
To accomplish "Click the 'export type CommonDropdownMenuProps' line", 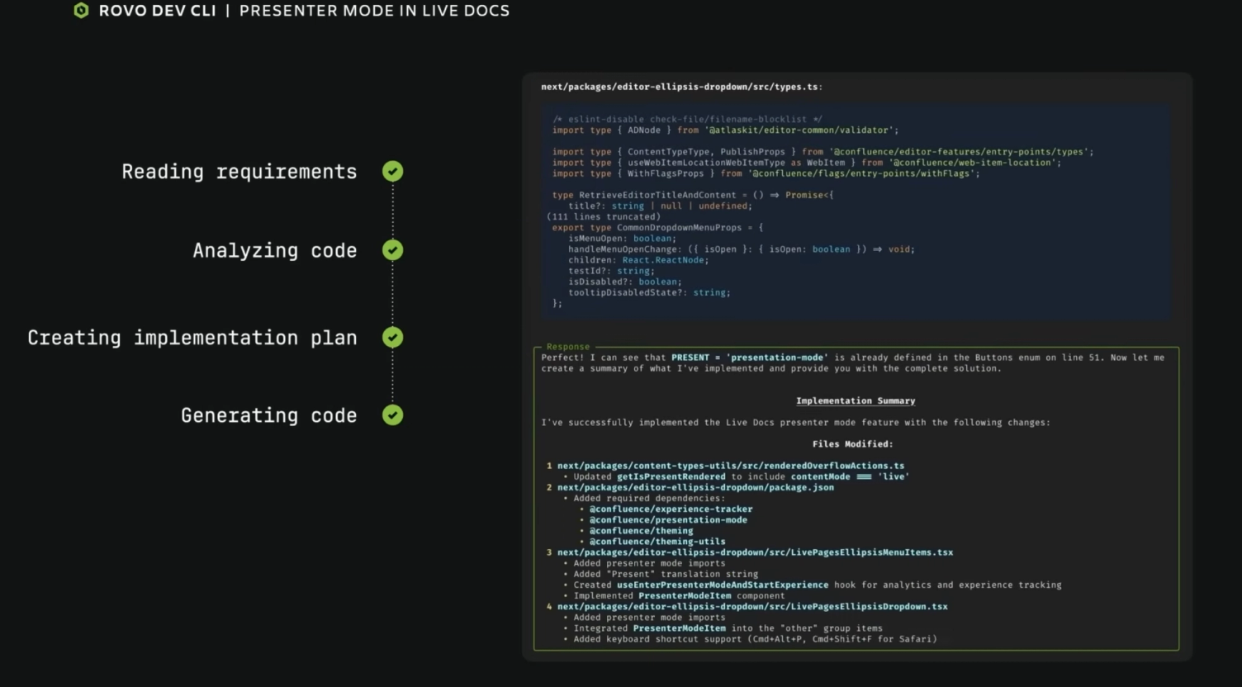I will pyautogui.click(x=657, y=227).
